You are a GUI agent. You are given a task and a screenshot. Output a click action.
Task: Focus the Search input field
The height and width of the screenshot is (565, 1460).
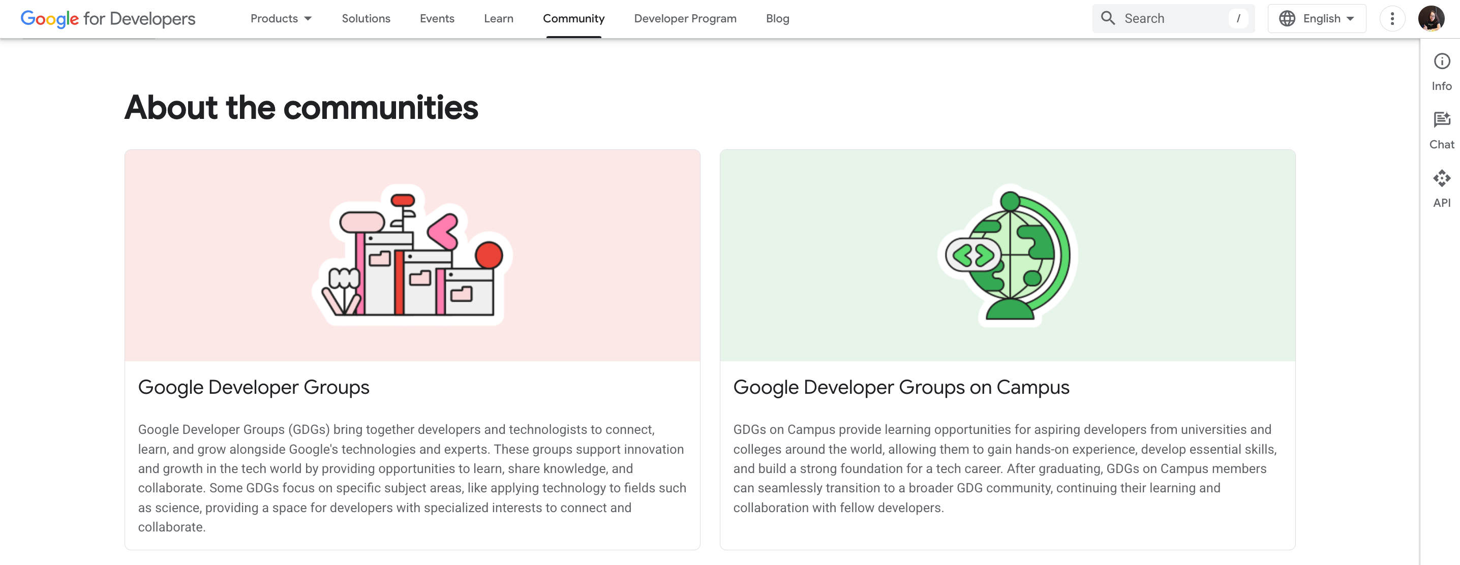click(1173, 19)
